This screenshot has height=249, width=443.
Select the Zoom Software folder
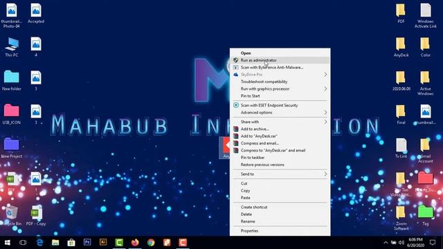pyautogui.click(x=401, y=218)
